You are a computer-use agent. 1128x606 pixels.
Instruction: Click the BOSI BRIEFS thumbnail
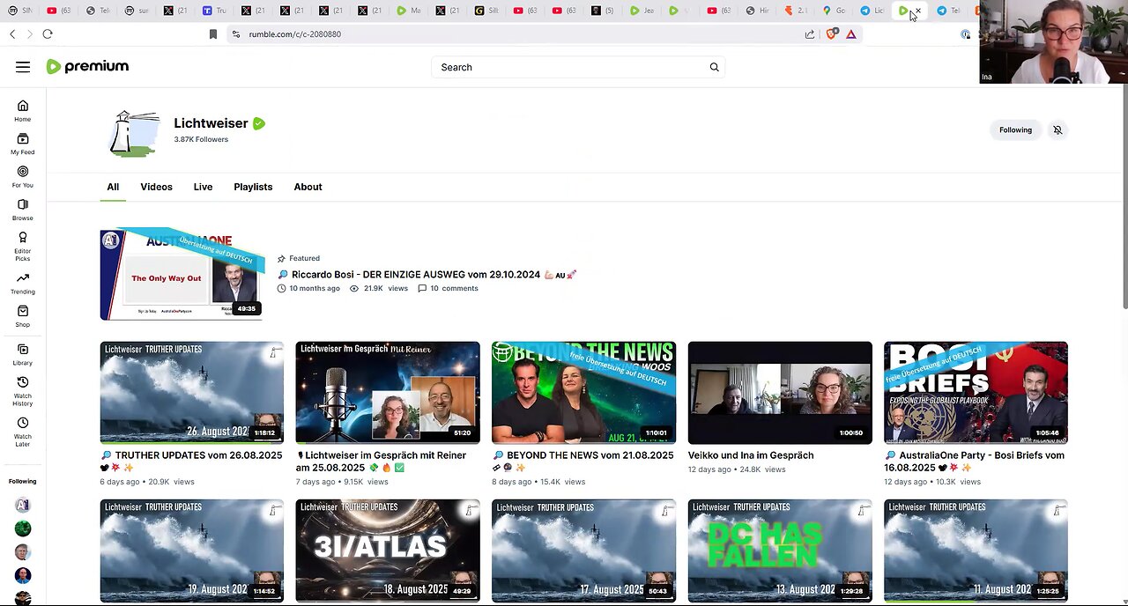(x=976, y=393)
